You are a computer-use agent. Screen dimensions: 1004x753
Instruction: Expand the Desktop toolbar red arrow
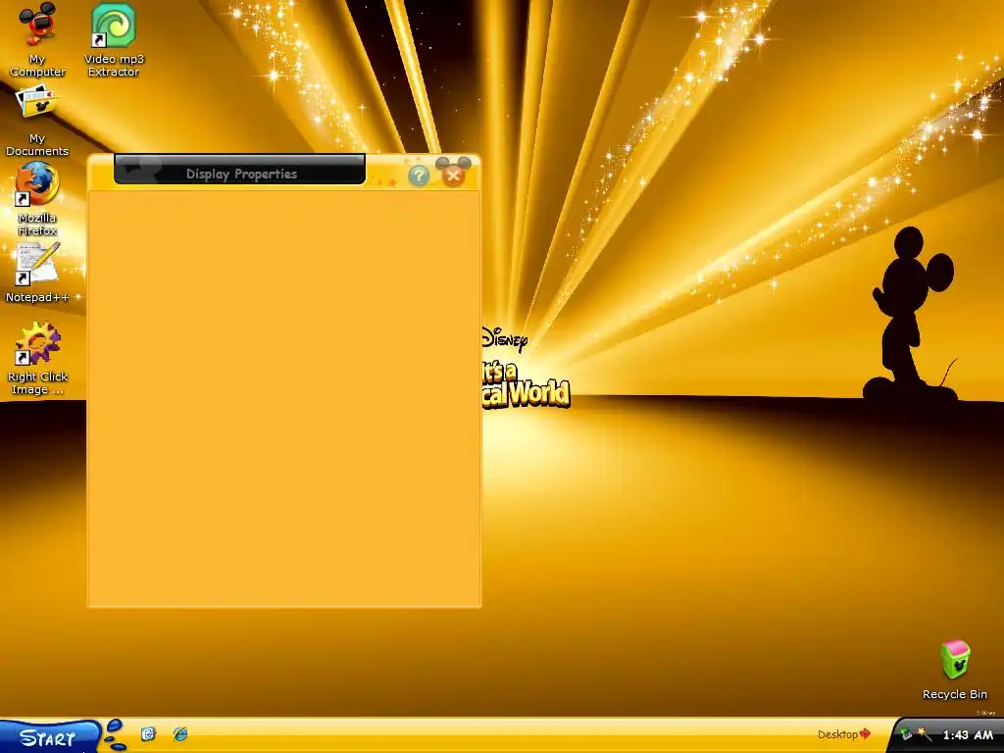pos(865,733)
